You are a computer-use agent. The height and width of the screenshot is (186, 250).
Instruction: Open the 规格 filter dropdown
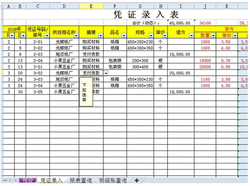click(x=151, y=35)
